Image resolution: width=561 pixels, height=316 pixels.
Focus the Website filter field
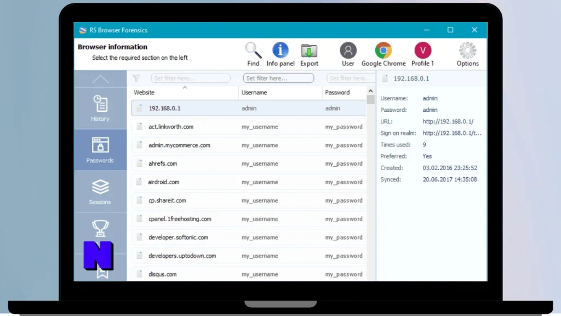coord(190,78)
